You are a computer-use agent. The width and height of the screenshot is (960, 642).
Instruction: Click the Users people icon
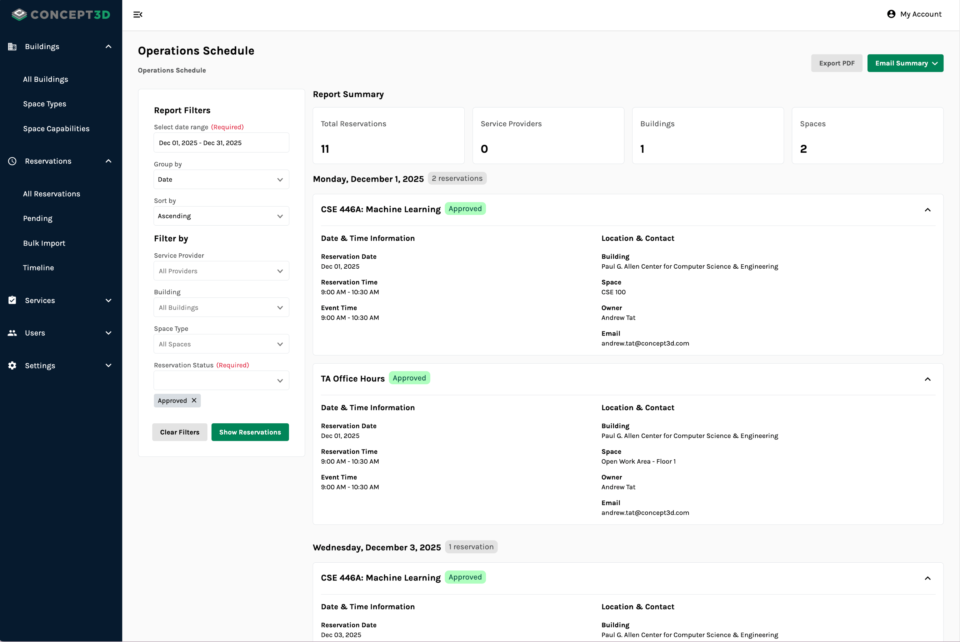point(12,333)
